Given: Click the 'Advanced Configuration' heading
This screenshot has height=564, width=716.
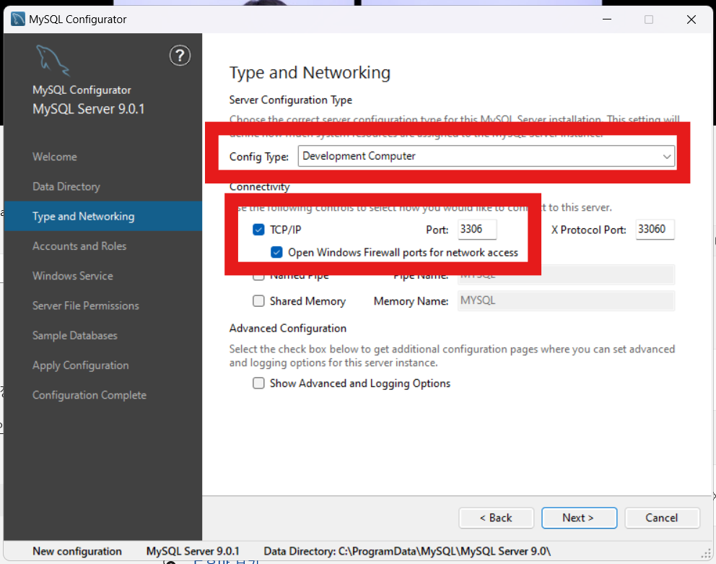Looking at the screenshot, I should pyautogui.click(x=288, y=328).
